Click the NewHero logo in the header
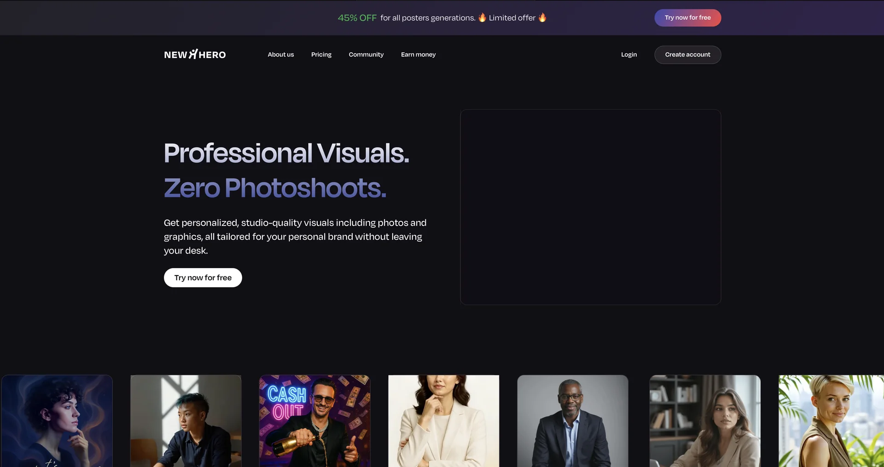This screenshot has width=884, height=467. [195, 54]
